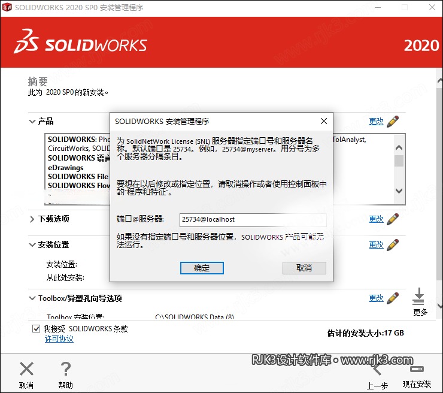Click the SOLIDWORKS logo in the title bar
Image resolution: width=443 pixels, height=393 pixels.
click(x=7, y=7)
